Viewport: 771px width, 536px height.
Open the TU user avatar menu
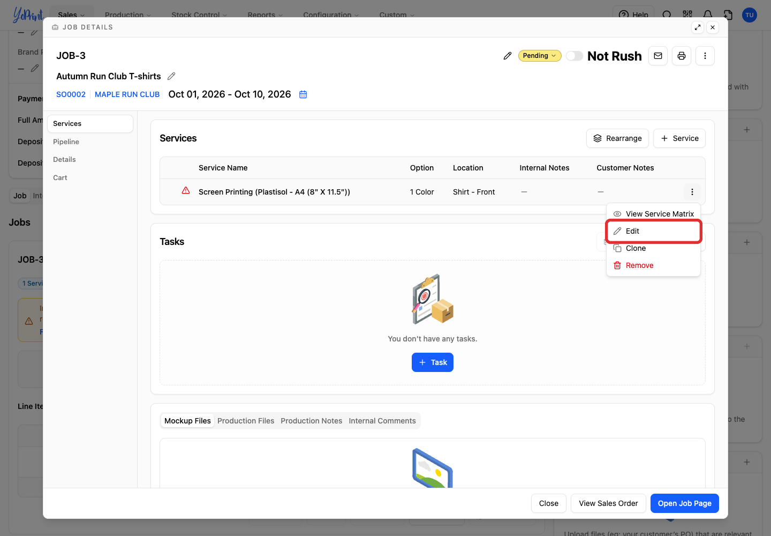pos(750,15)
